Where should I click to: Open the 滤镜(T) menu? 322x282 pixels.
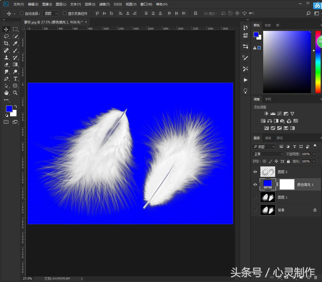104,4
